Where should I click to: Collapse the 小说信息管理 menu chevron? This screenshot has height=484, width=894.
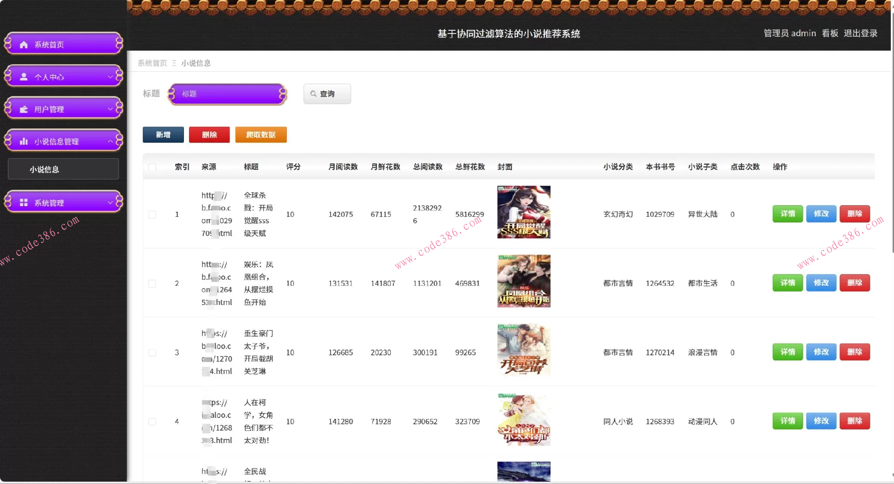(x=110, y=141)
